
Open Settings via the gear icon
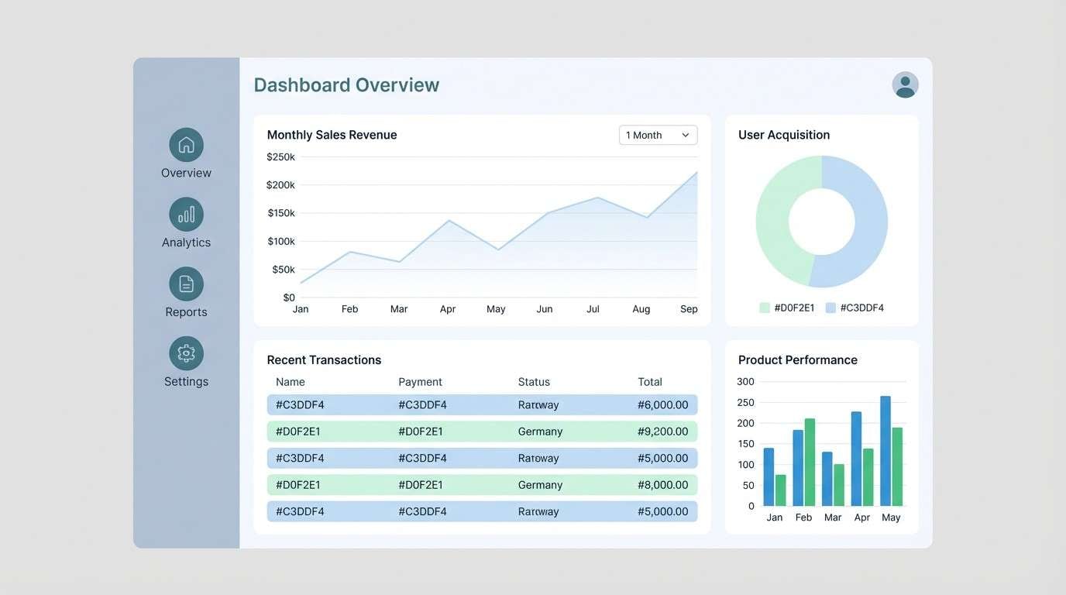(185, 353)
